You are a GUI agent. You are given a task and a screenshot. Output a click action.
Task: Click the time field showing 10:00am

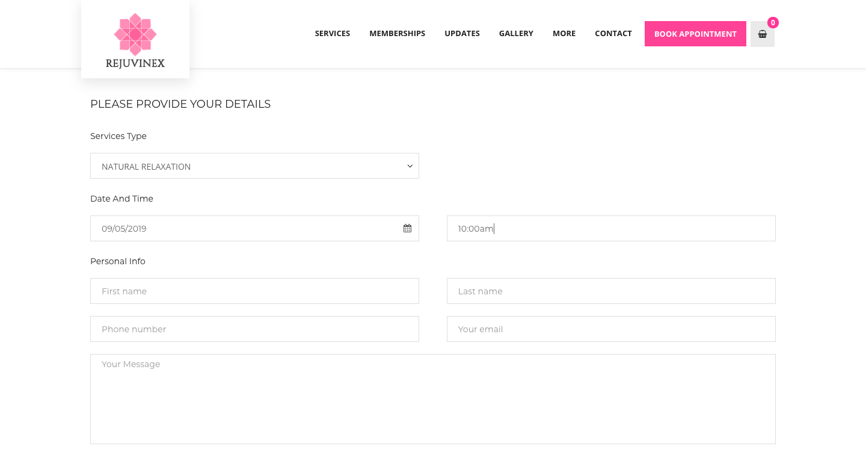click(611, 229)
